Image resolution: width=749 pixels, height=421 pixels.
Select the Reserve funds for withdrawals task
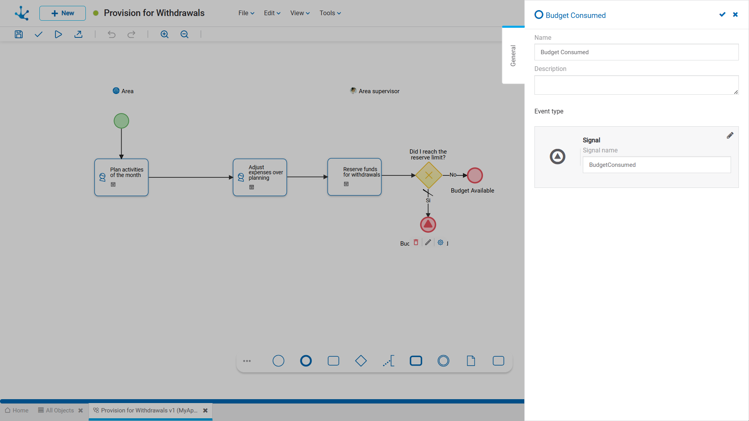pos(355,177)
